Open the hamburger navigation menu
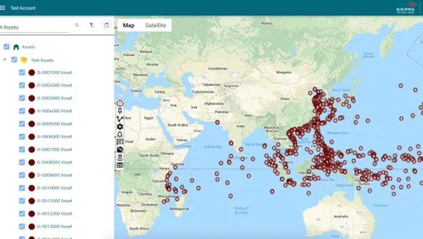This screenshot has height=239, width=423. point(3,7)
